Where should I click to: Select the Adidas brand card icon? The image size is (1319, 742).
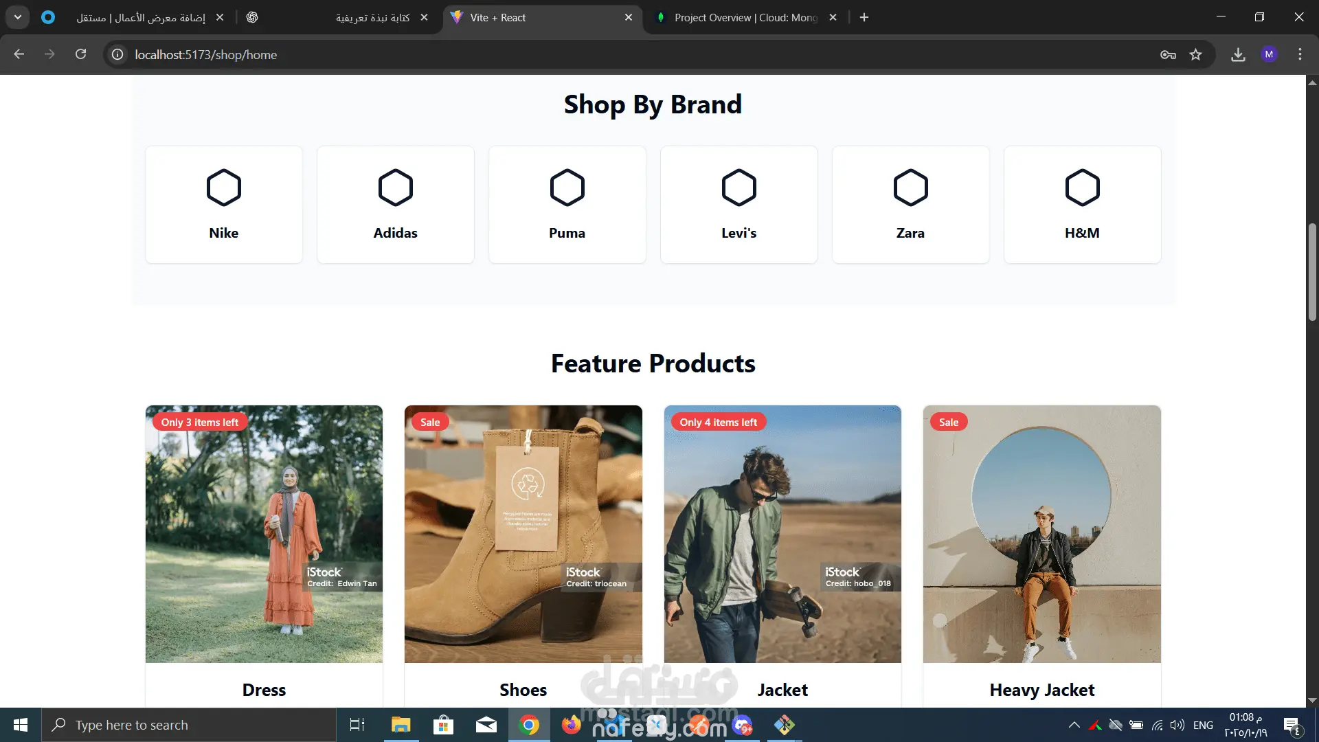click(x=396, y=188)
